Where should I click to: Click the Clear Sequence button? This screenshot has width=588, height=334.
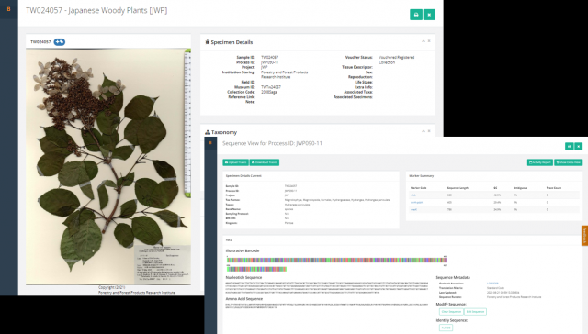click(451, 312)
